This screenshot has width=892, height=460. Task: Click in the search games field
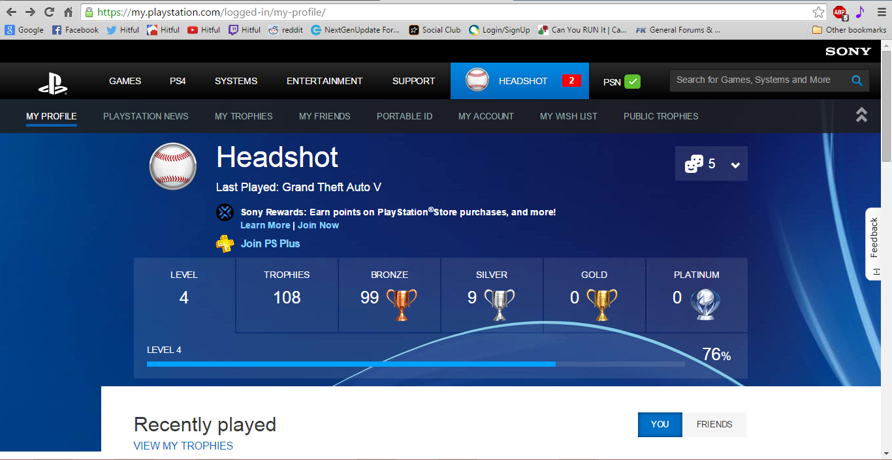pyautogui.click(x=757, y=80)
